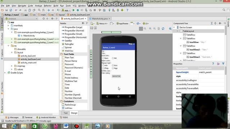Open the Messages tool window
The width and height of the screenshot is (230, 129).
pyautogui.click(x=12, y=117)
